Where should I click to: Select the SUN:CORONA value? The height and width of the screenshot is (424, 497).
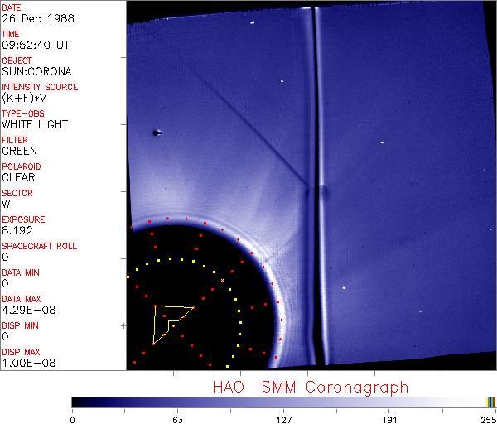click(x=36, y=71)
